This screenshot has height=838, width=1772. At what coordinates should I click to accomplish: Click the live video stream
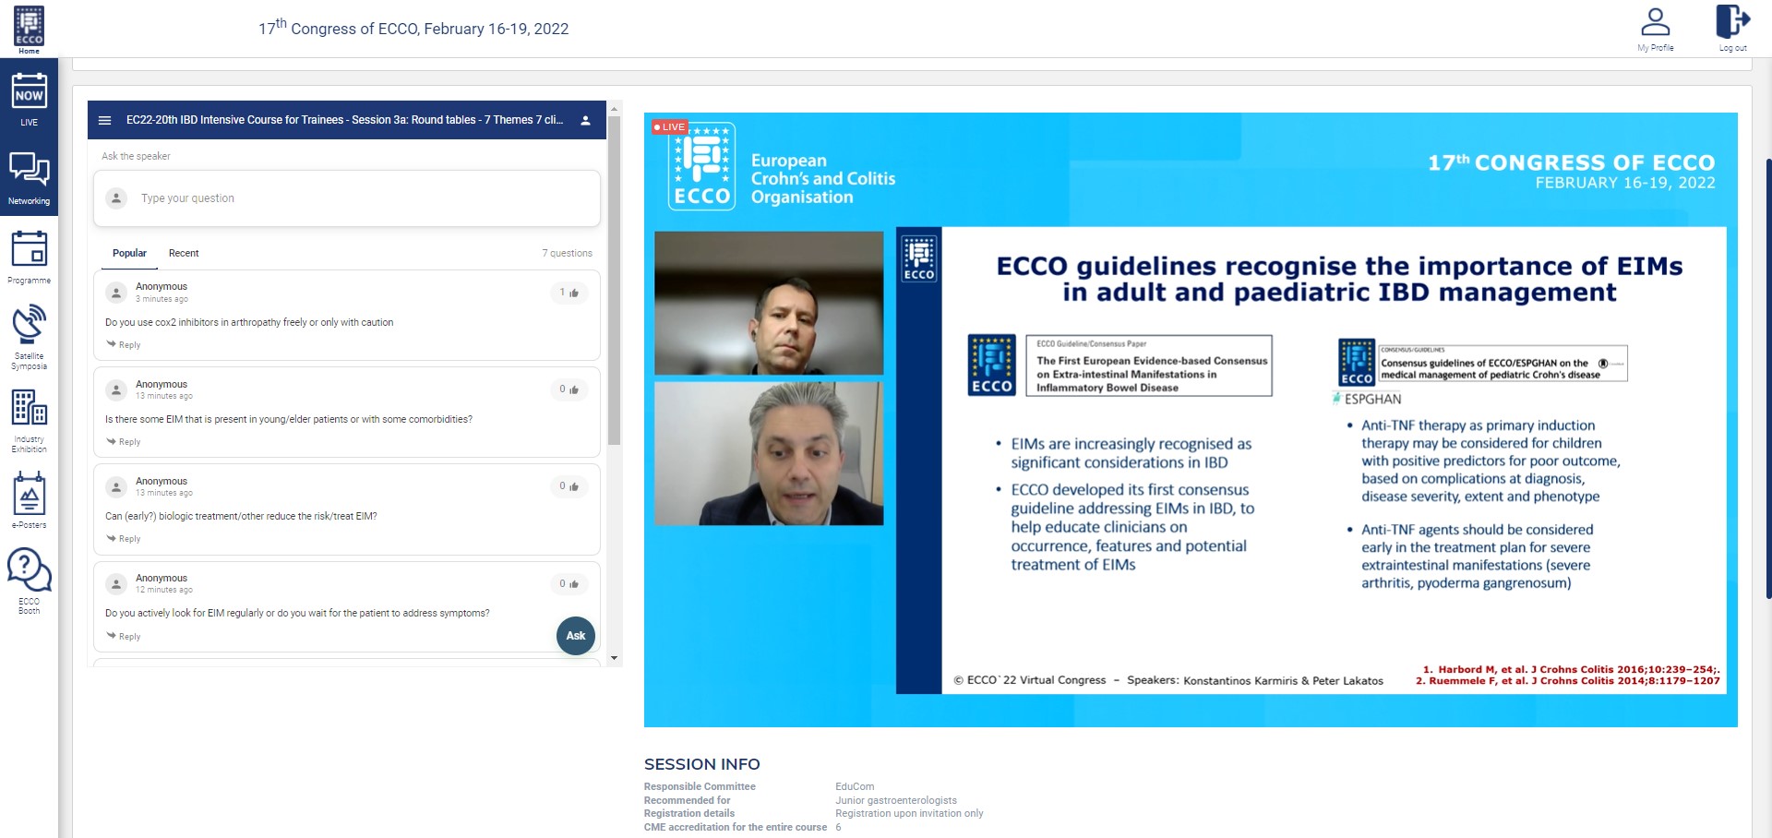click(x=1191, y=420)
